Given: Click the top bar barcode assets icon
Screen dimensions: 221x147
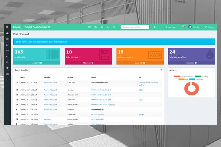Looking at the screenshot, I should 89,27.
